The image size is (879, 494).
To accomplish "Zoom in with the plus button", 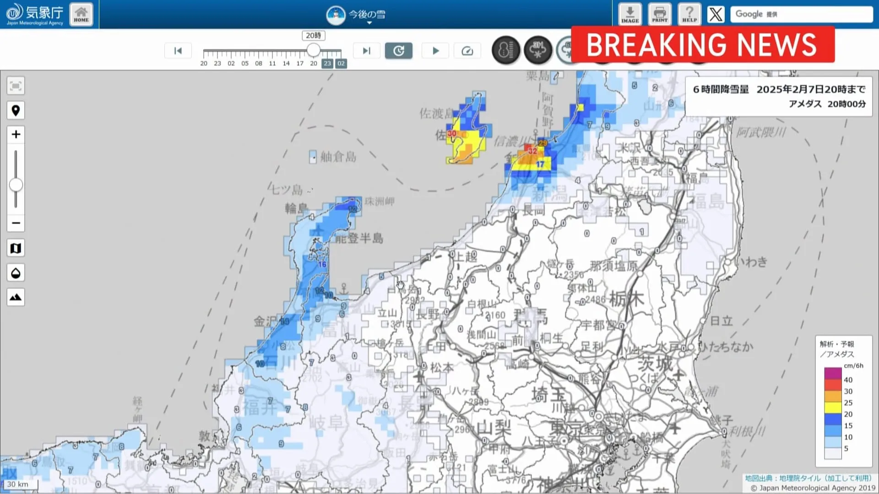I will 16,134.
